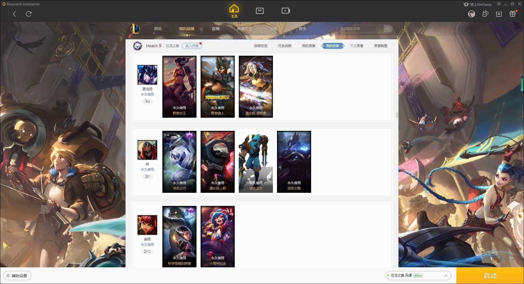524x284 pixels.
Task: Click Meach profile avatar
Action: [138, 46]
